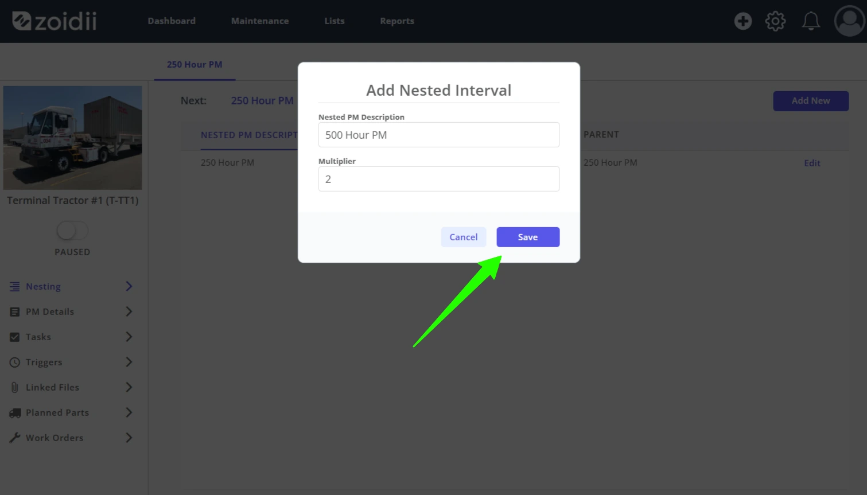Open Linked Files label in sidebar
Screen dimensions: 867x495
[x=52, y=387]
